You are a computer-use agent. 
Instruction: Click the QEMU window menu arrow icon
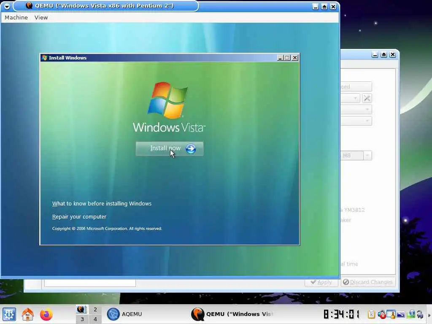(7, 6)
